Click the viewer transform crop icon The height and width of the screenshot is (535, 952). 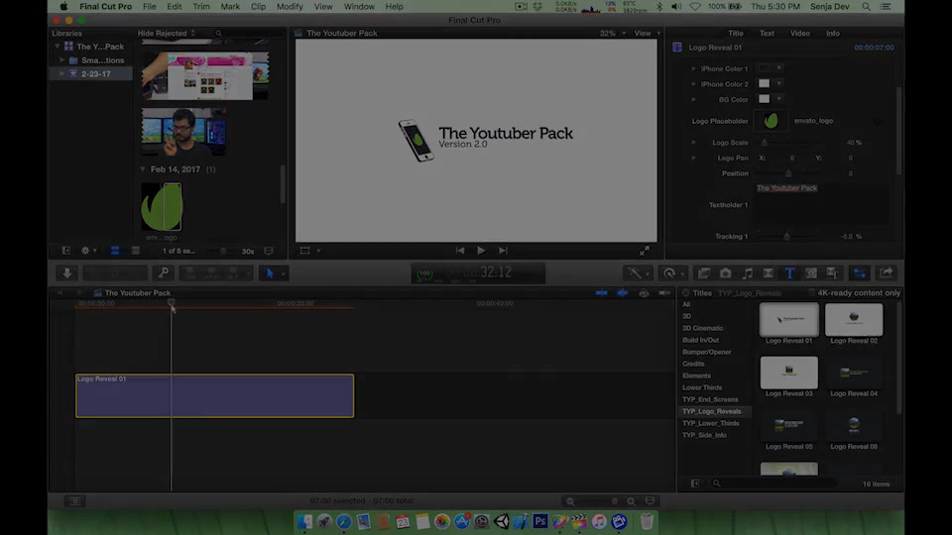click(304, 251)
